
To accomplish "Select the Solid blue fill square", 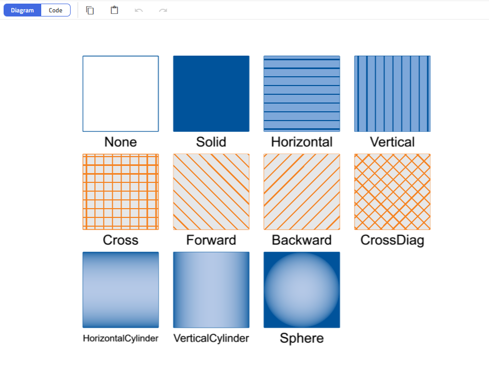I will [x=211, y=94].
